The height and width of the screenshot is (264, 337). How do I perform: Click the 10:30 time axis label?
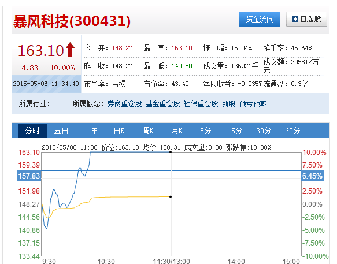[106, 261]
